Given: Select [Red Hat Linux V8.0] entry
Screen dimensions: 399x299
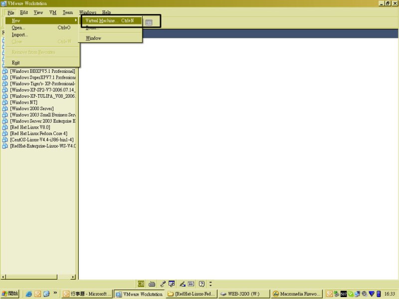Looking at the screenshot, I should pyautogui.click(x=30, y=127).
